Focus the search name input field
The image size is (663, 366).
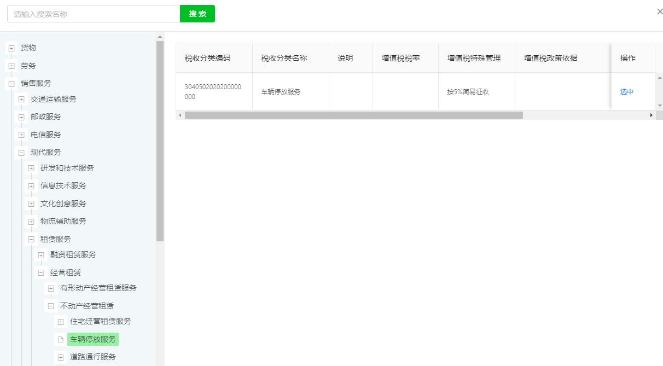pyautogui.click(x=94, y=14)
